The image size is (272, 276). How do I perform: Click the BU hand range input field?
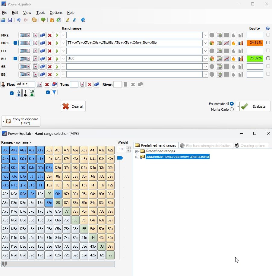click(134, 59)
